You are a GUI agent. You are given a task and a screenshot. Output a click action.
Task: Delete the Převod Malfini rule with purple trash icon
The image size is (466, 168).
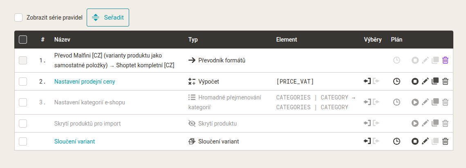point(445,60)
